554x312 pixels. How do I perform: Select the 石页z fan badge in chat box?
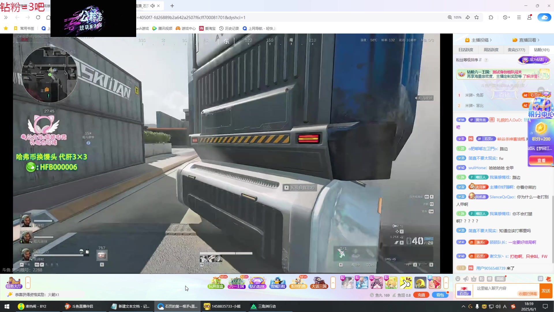point(464,291)
